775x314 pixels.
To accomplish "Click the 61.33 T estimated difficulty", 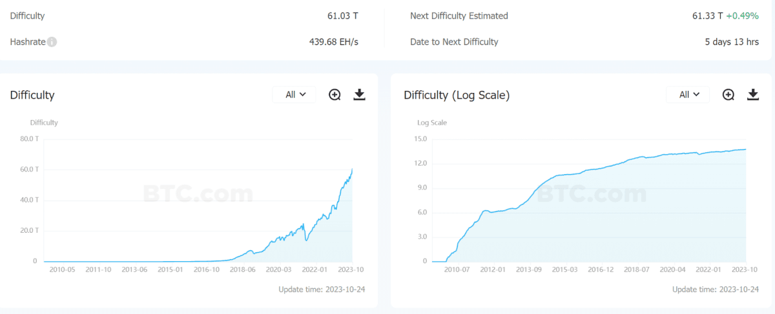I will [x=707, y=15].
